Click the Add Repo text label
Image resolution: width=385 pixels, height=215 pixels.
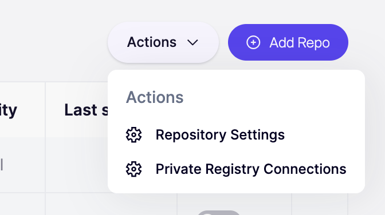(x=300, y=43)
